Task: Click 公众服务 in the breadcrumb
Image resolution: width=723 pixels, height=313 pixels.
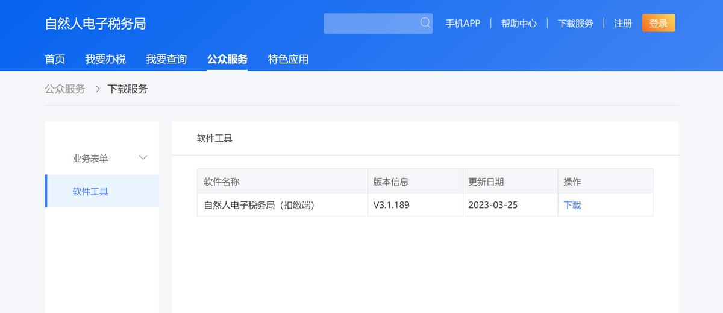Action: (x=65, y=89)
